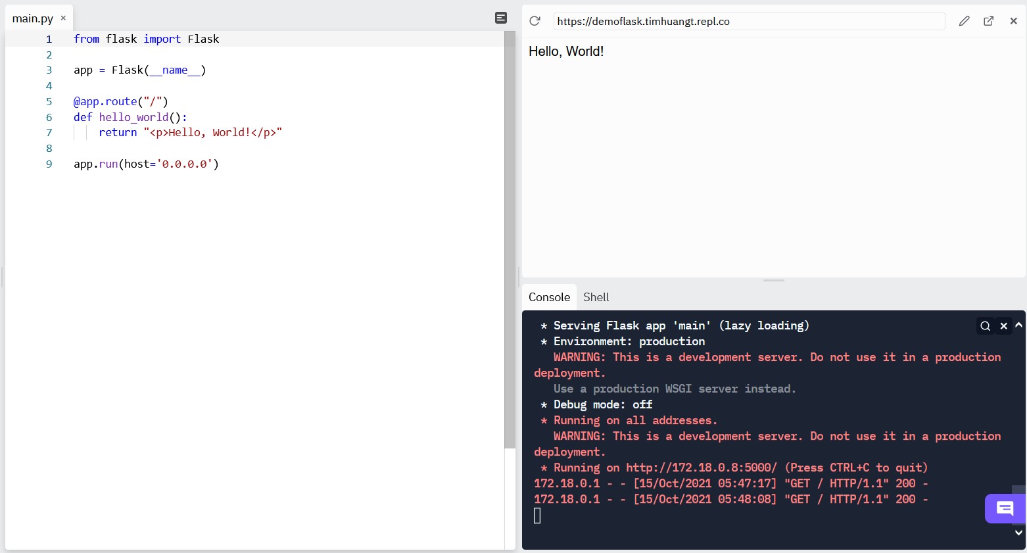Refresh the webview page
Image resolution: width=1027 pixels, height=553 pixels.
[x=535, y=21]
